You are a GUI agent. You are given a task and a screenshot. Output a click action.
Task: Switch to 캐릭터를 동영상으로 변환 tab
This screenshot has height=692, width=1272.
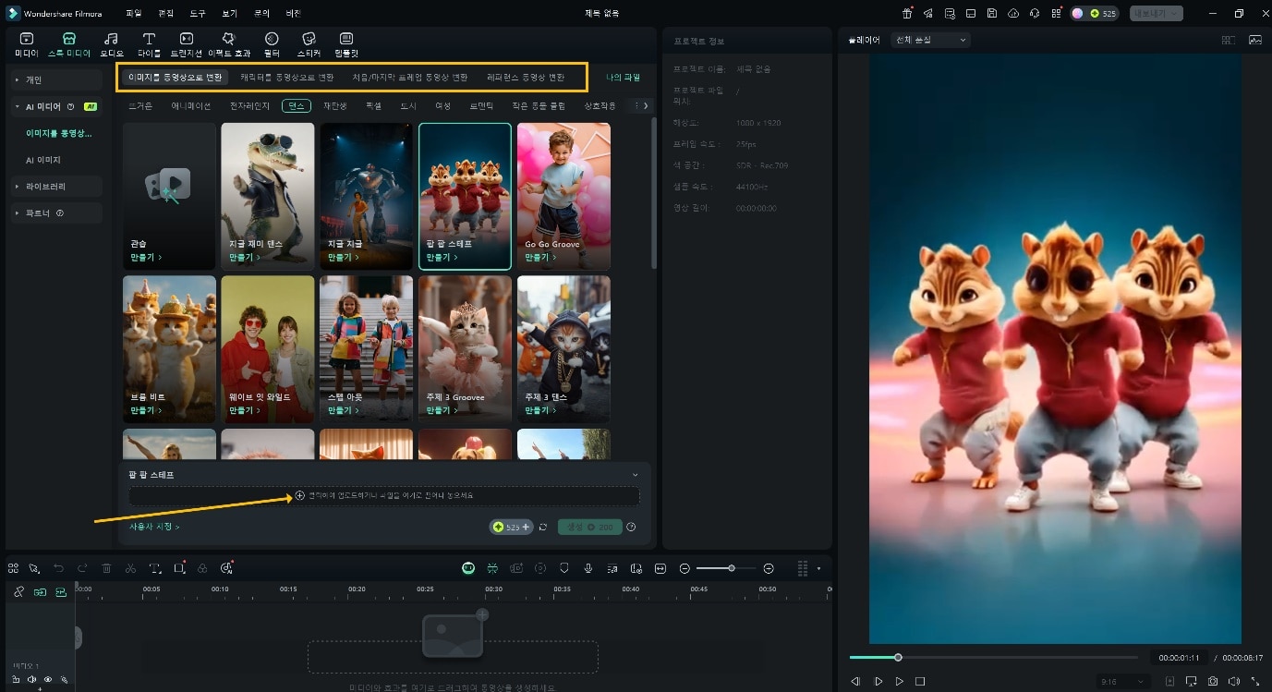click(x=286, y=77)
